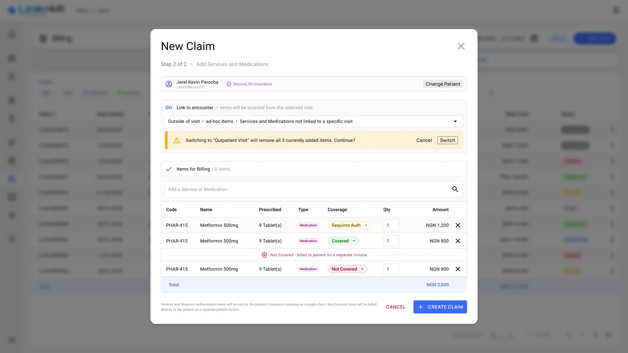The height and width of the screenshot is (353, 628).
Task: Click the SecureLife Insurance shield icon
Action: [229, 84]
